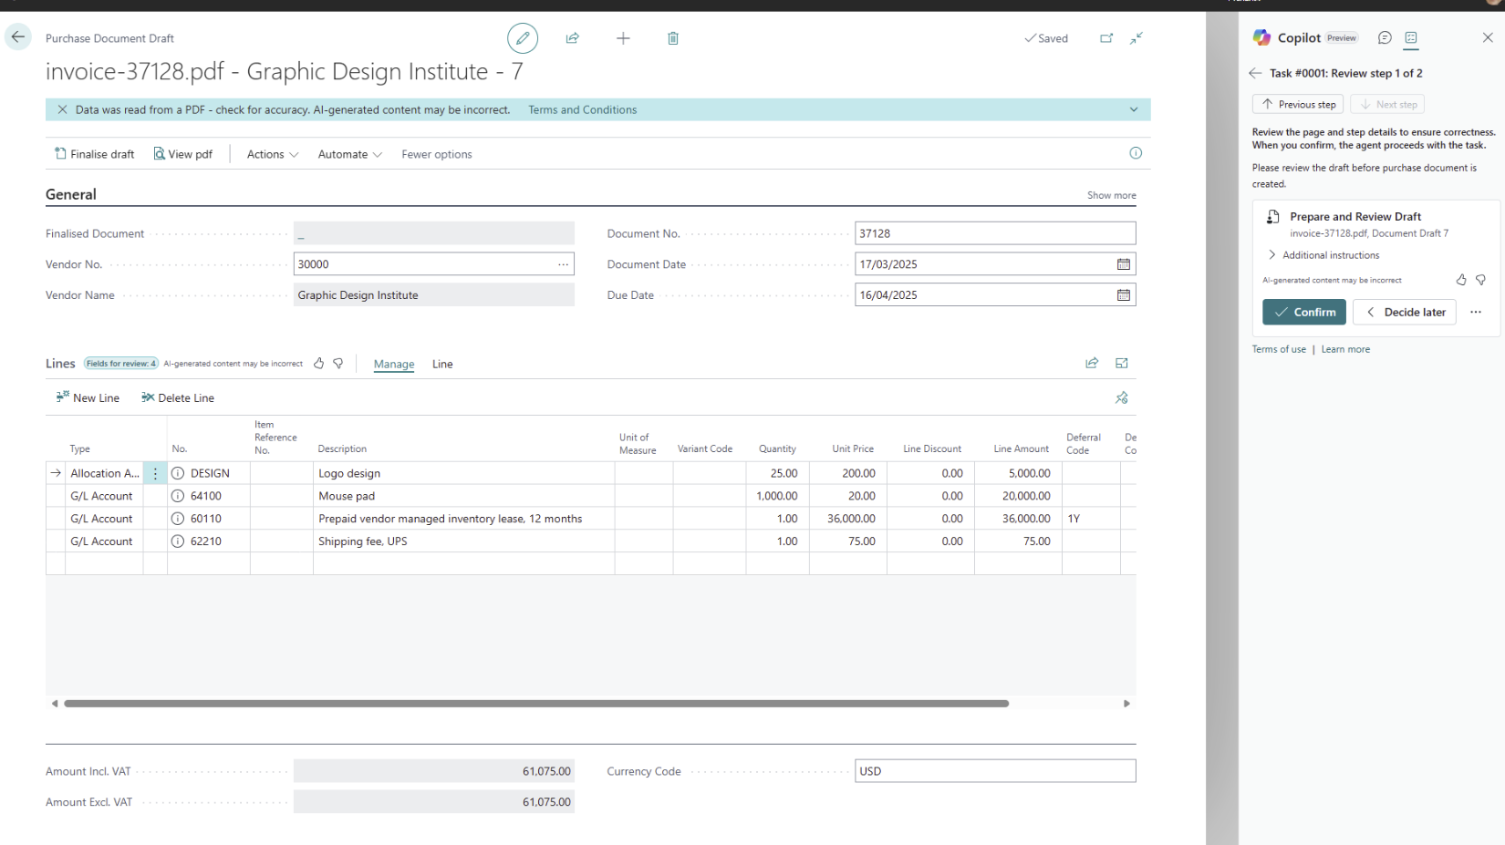
Task: Open page in new window icon
Action: tap(1106, 38)
